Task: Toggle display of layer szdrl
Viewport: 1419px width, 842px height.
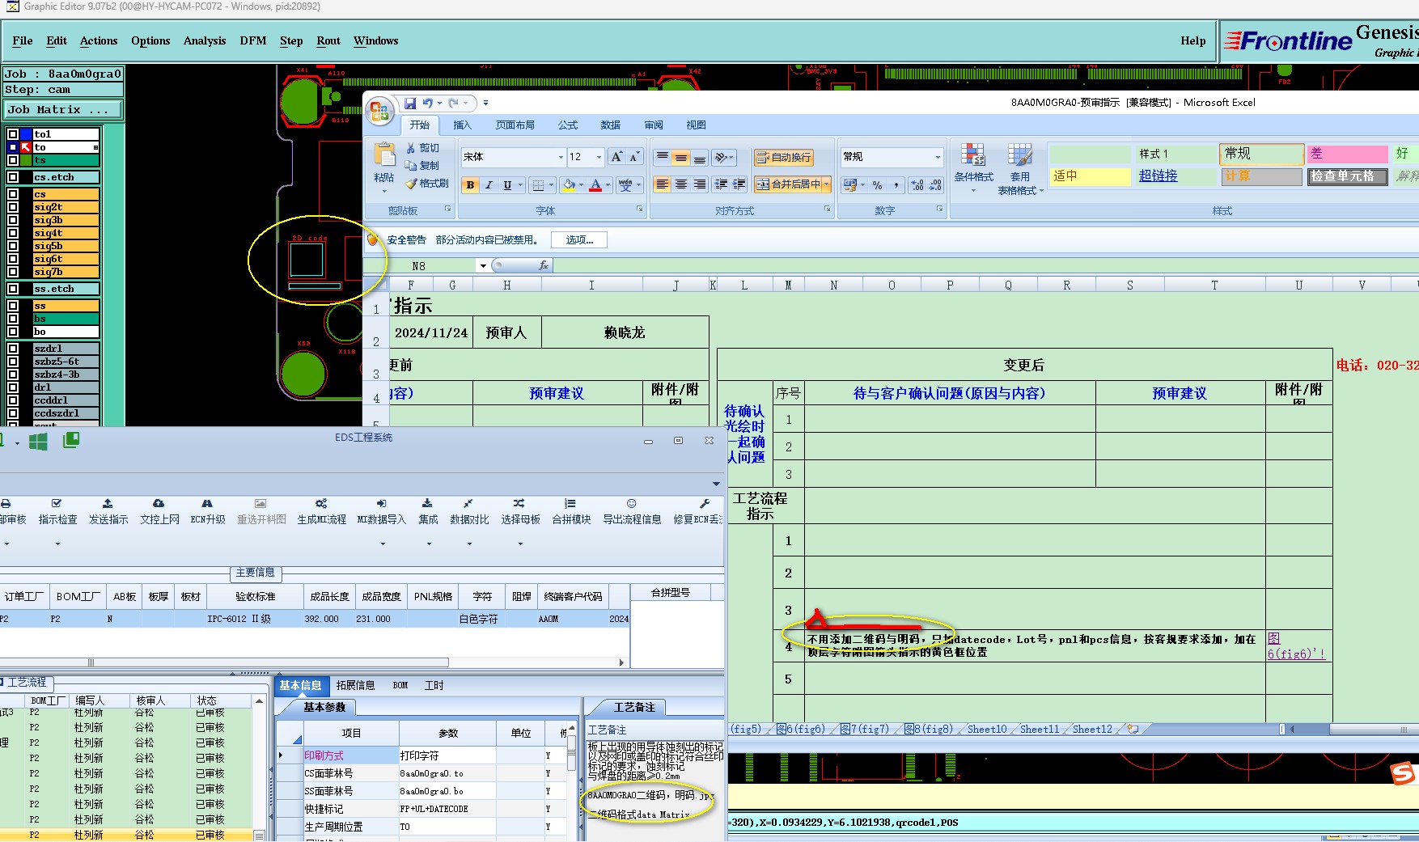Action: click(13, 349)
